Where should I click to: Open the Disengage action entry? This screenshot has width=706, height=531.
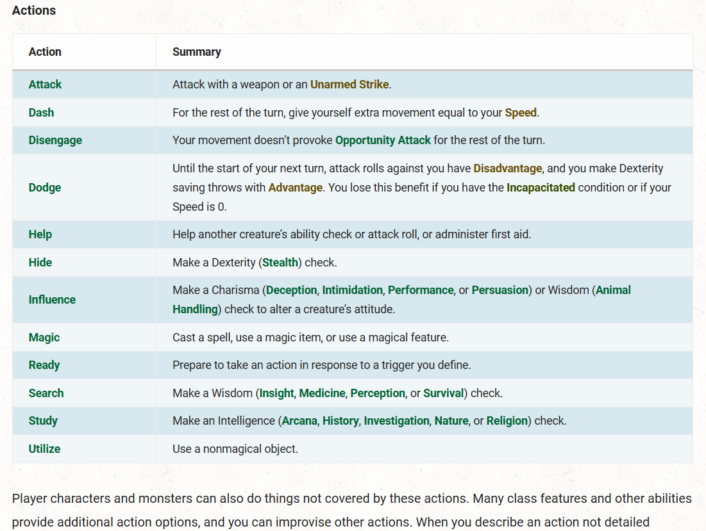[55, 140]
